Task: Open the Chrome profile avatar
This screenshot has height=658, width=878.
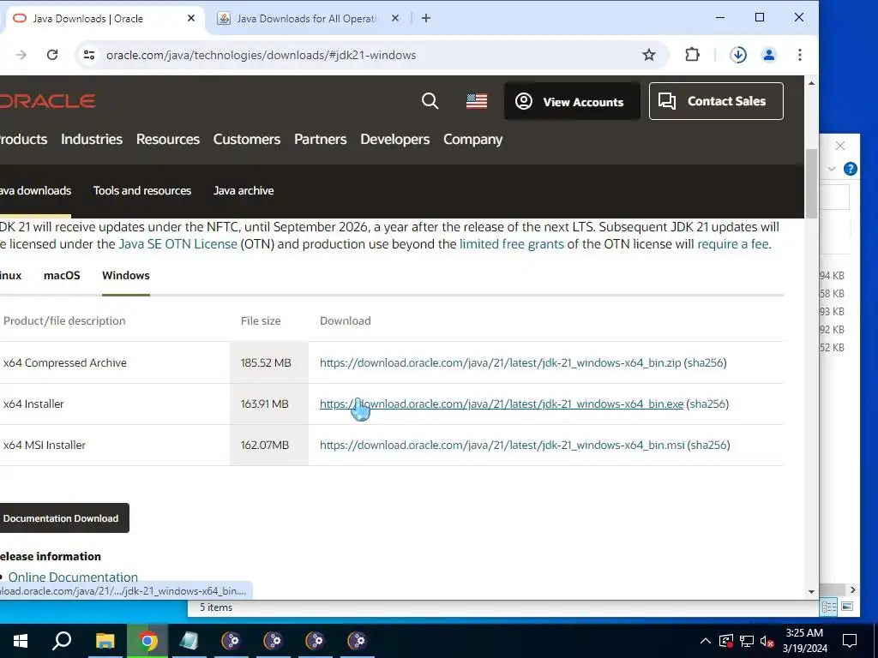Action: (769, 55)
